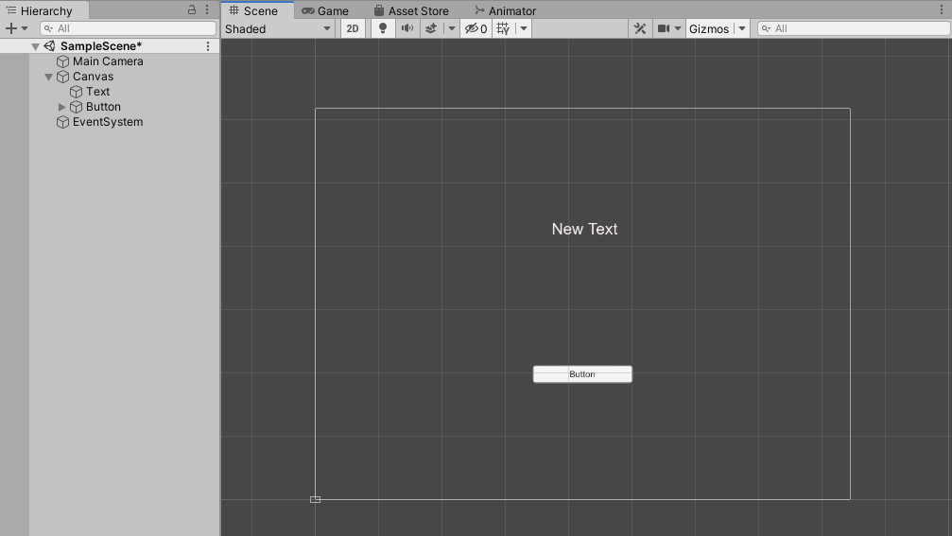Select Canvas in the Hierarchy
The image size is (952, 536).
[x=93, y=77]
